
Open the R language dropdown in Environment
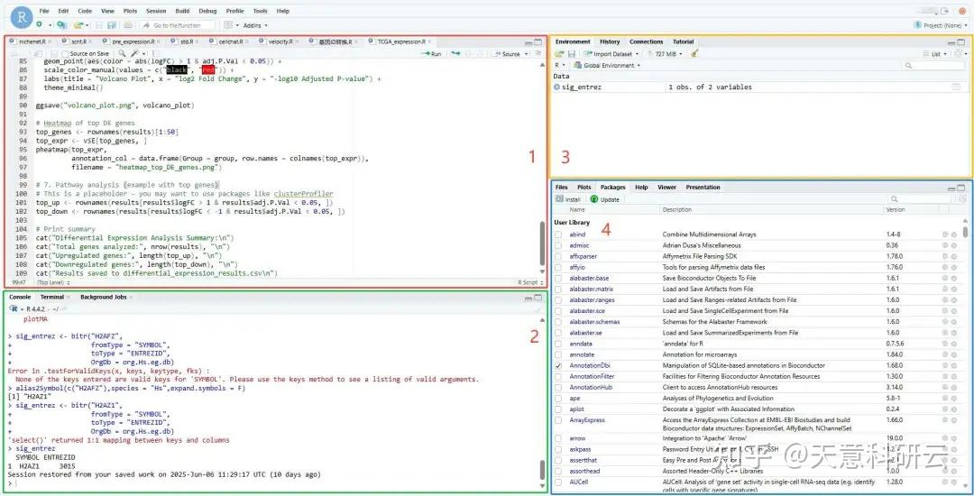(x=560, y=65)
